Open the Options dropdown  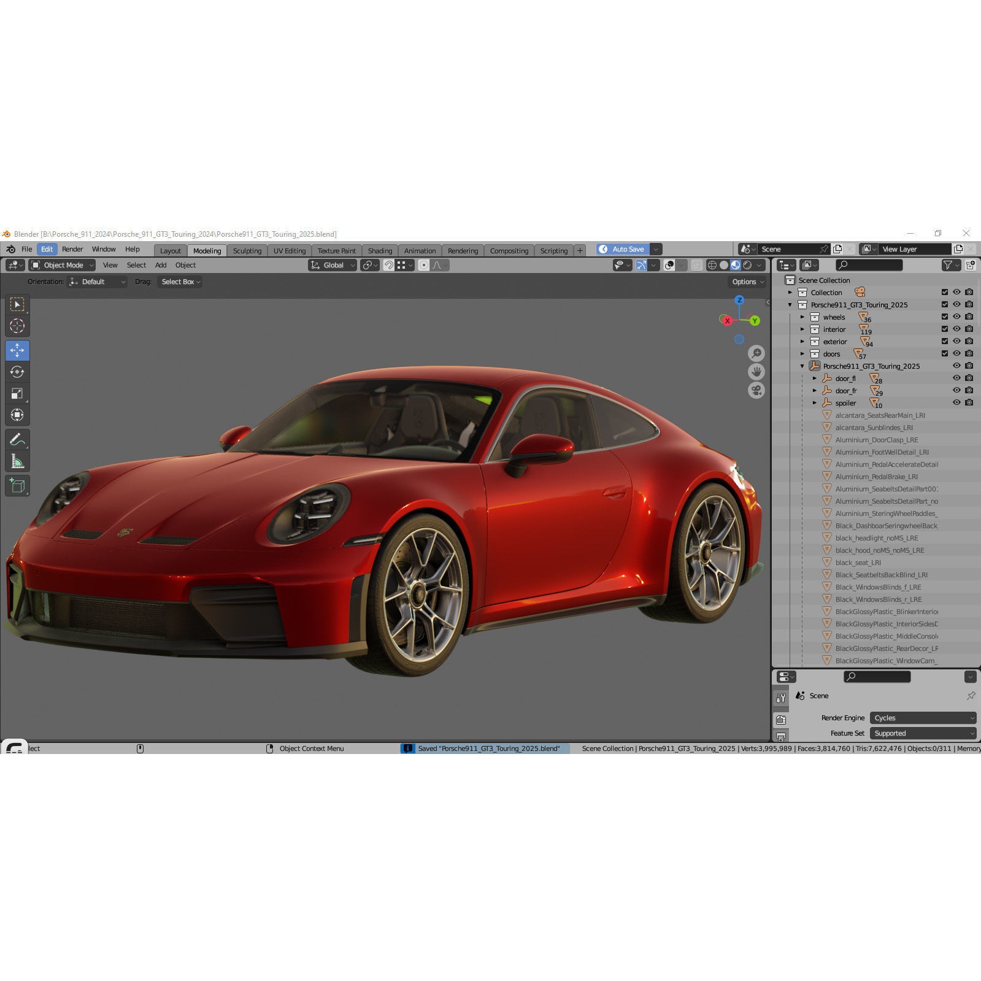tap(748, 282)
